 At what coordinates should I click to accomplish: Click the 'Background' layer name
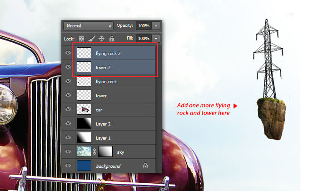108,166
